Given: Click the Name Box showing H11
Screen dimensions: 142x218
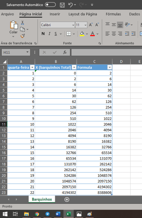Looking at the screenshot, I should [14, 52].
